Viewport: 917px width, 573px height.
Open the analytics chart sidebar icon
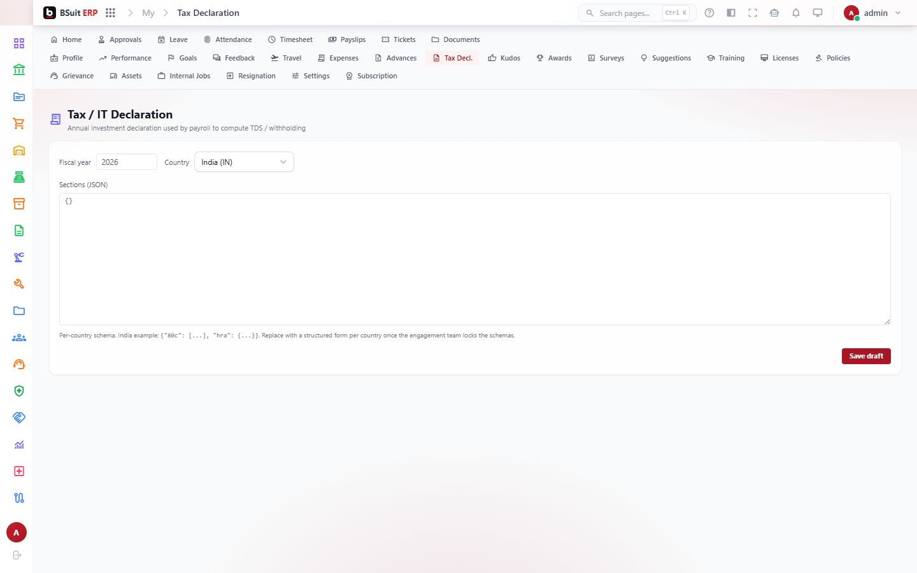click(19, 444)
